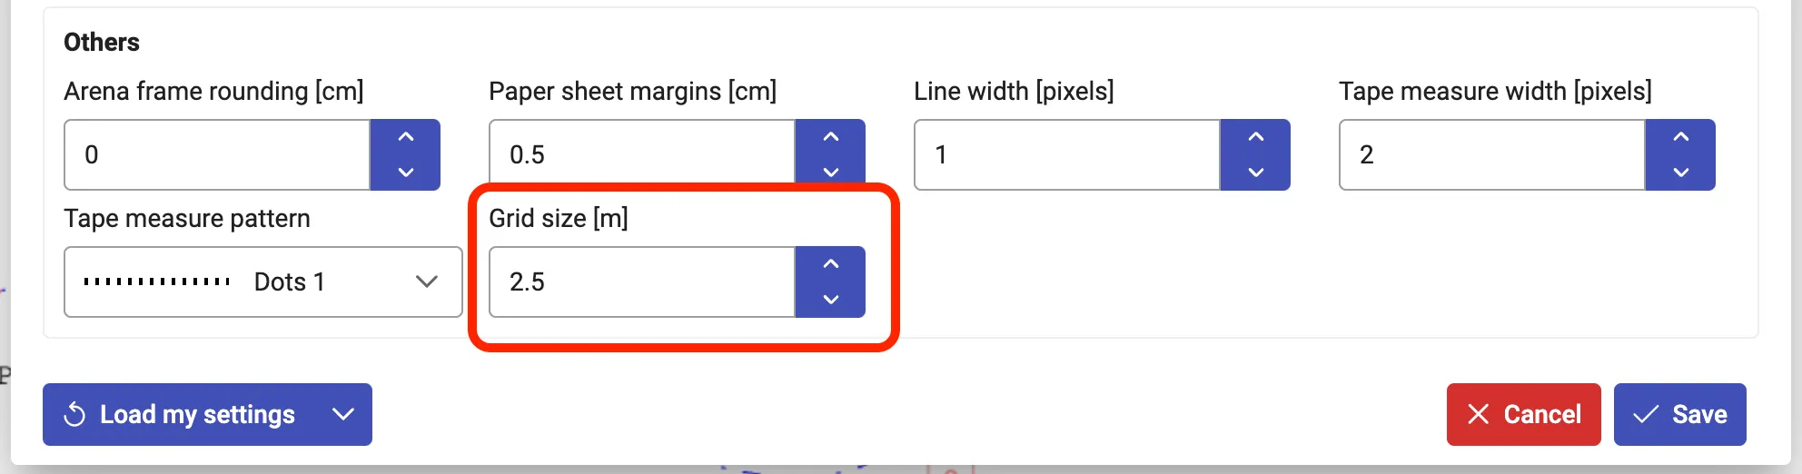Screen dimensions: 1802x474
Task: Open Tape measure pattern dropdown
Action: (x=262, y=281)
